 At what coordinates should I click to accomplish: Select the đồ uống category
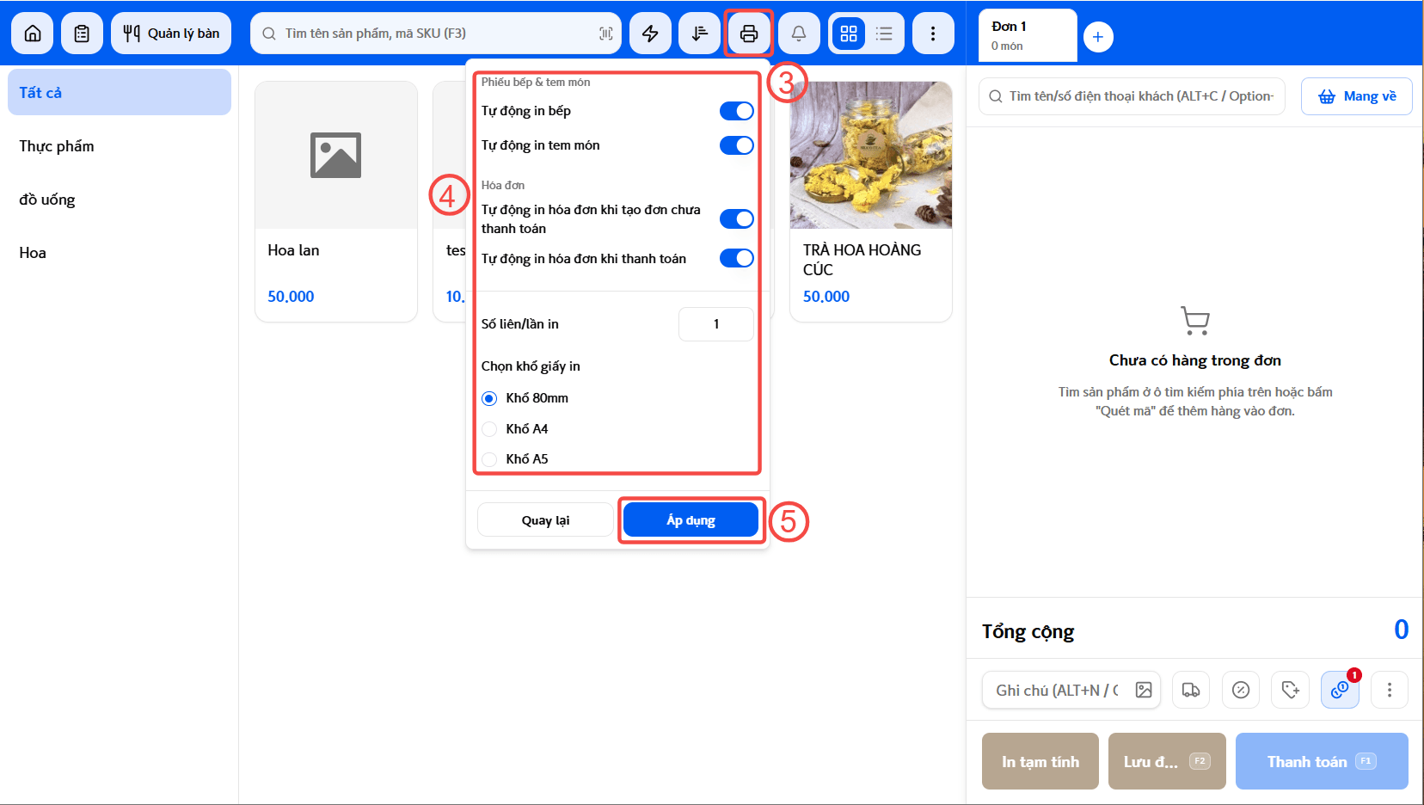(x=120, y=200)
